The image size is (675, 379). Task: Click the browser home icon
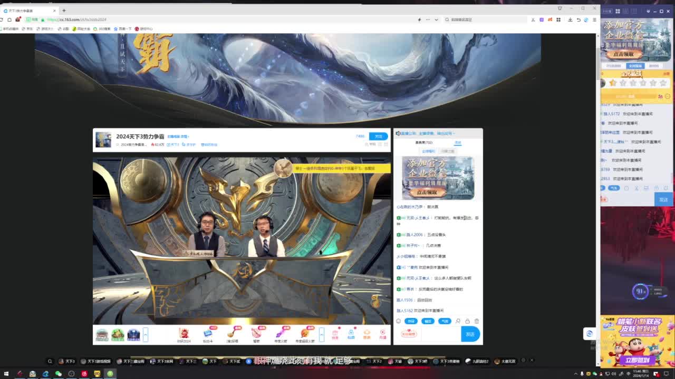coord(9,19)
